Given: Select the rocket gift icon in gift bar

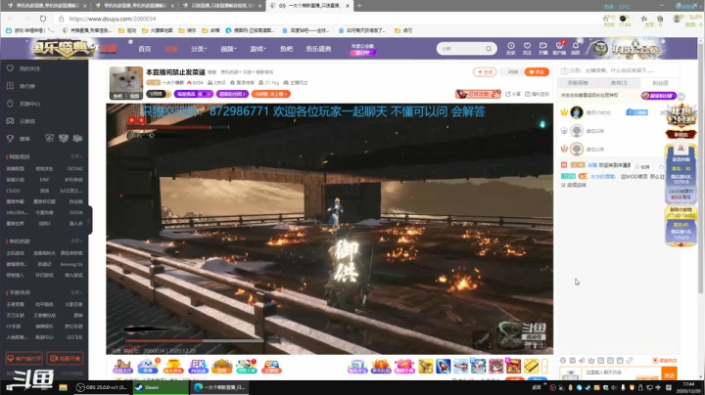Looking at the screenshot, I should (x=443, y=367).
